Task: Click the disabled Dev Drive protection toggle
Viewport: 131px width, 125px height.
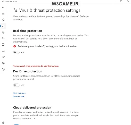Action: 16,85
